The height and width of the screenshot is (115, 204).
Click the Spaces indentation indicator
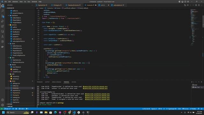click(x=154, y=109)
